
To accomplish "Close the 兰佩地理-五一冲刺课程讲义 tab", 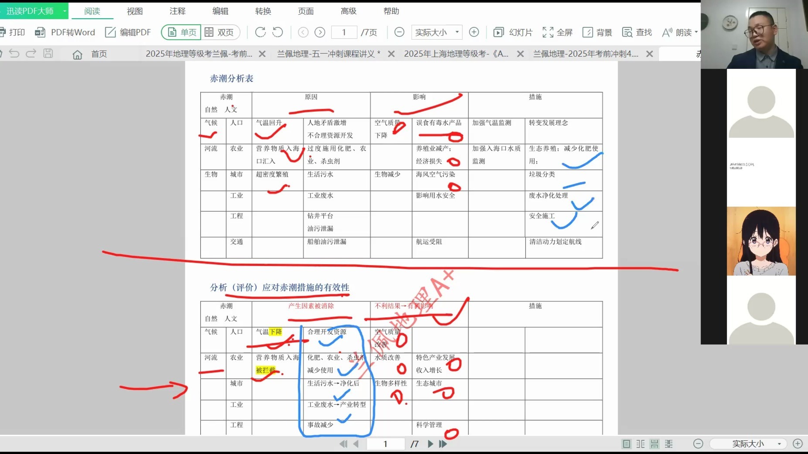I will (x=391, y=54).
